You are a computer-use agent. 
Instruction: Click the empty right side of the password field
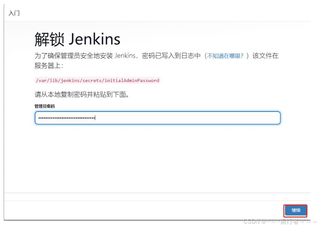click(222, 118)
